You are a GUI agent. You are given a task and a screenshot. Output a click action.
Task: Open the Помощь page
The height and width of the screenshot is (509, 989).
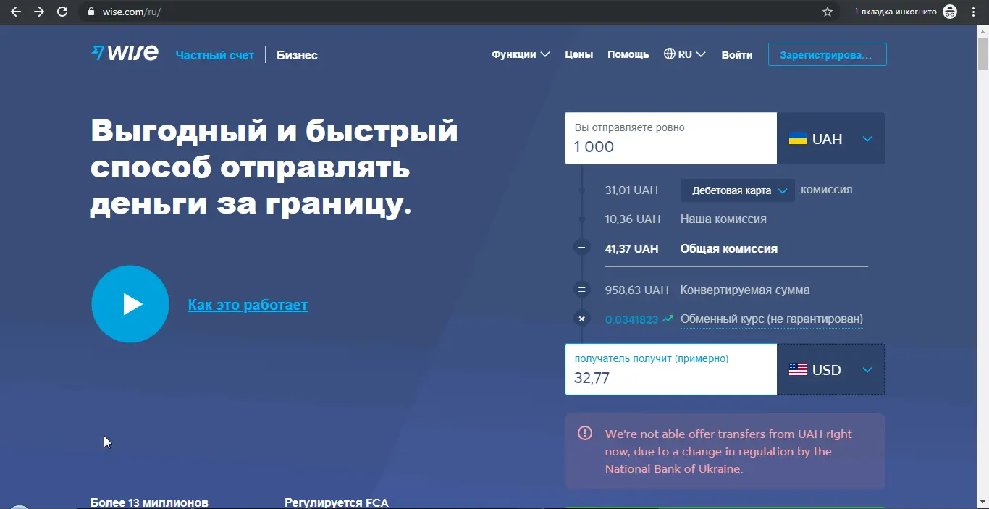pos(628,54)
